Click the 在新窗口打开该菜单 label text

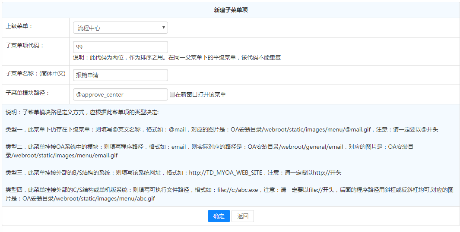[200, 95]
